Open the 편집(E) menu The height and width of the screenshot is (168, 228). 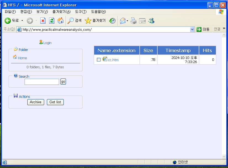tap(26, 12)
